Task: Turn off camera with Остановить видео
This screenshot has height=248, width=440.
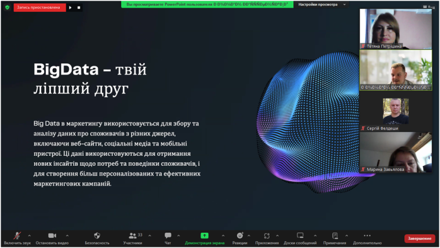Action: [52, 236]
